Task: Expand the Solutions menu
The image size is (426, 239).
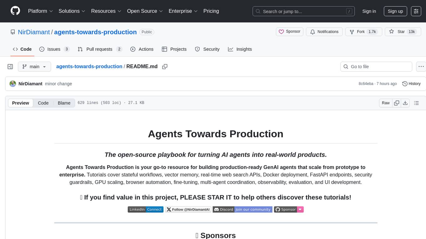Action: coord(72,11)
